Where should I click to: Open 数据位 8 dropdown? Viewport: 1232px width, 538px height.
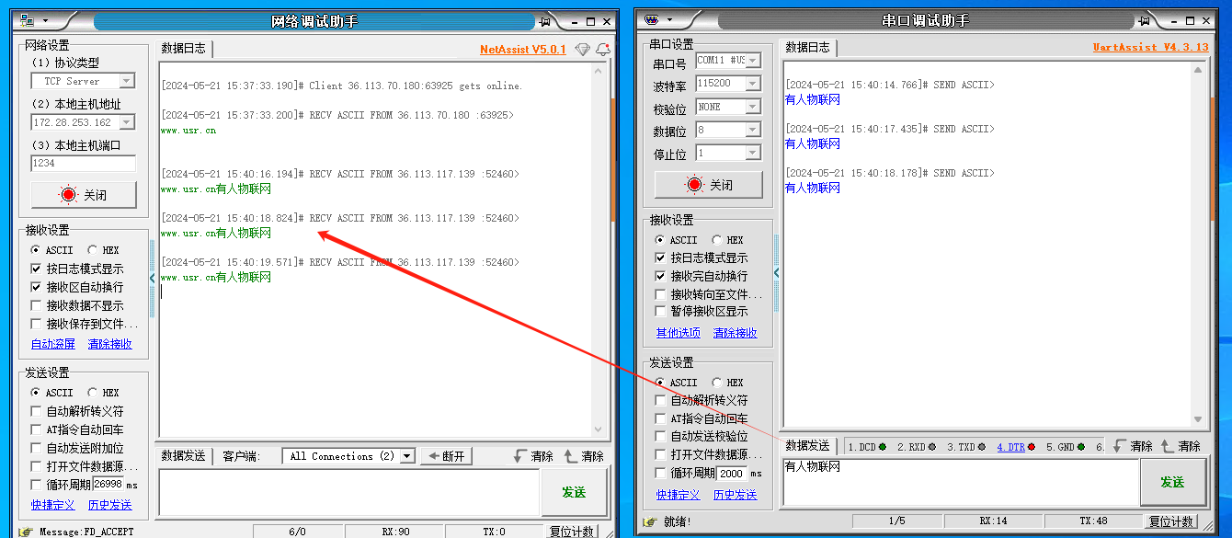pos(752,130)
